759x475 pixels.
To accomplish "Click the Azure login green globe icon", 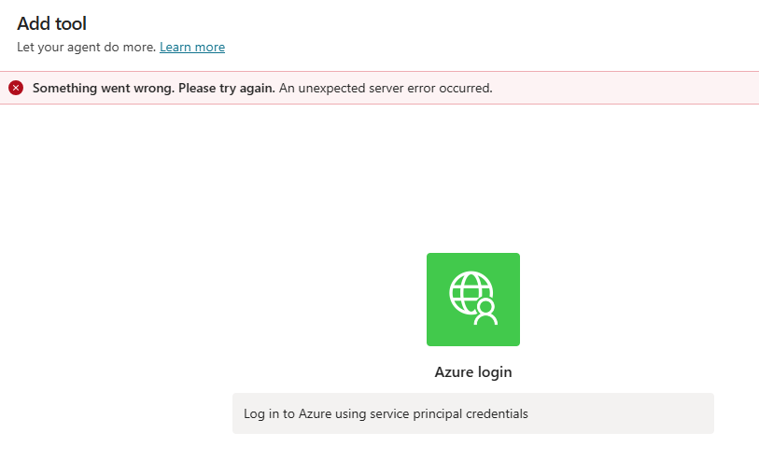I will 472,299.
